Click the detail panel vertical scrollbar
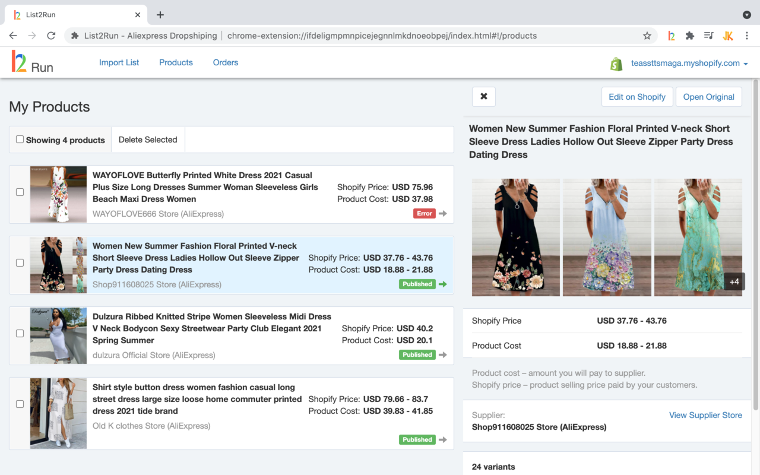 [756, 245]
